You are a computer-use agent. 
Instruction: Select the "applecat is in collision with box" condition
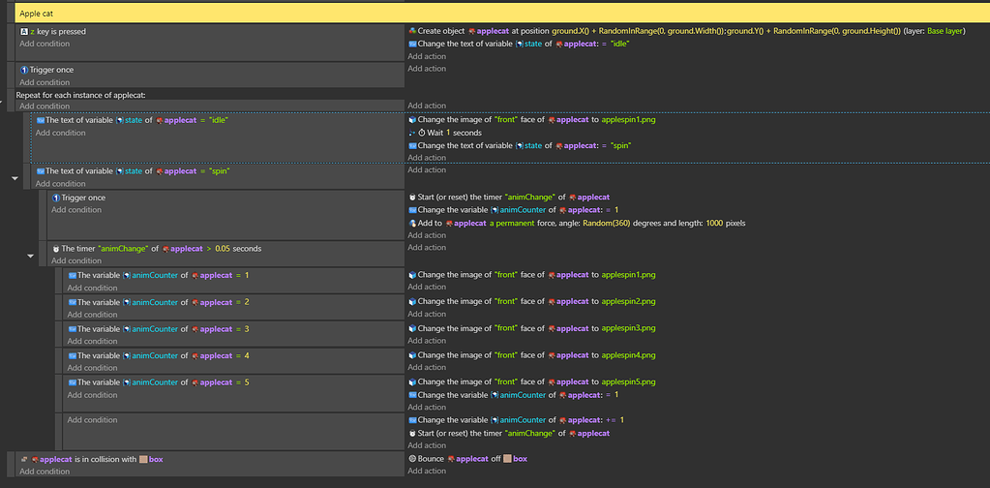pos(92,459)
